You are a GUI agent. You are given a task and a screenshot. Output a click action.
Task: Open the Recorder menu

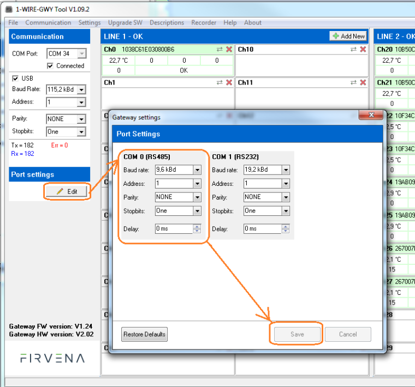tap(205, 23)
